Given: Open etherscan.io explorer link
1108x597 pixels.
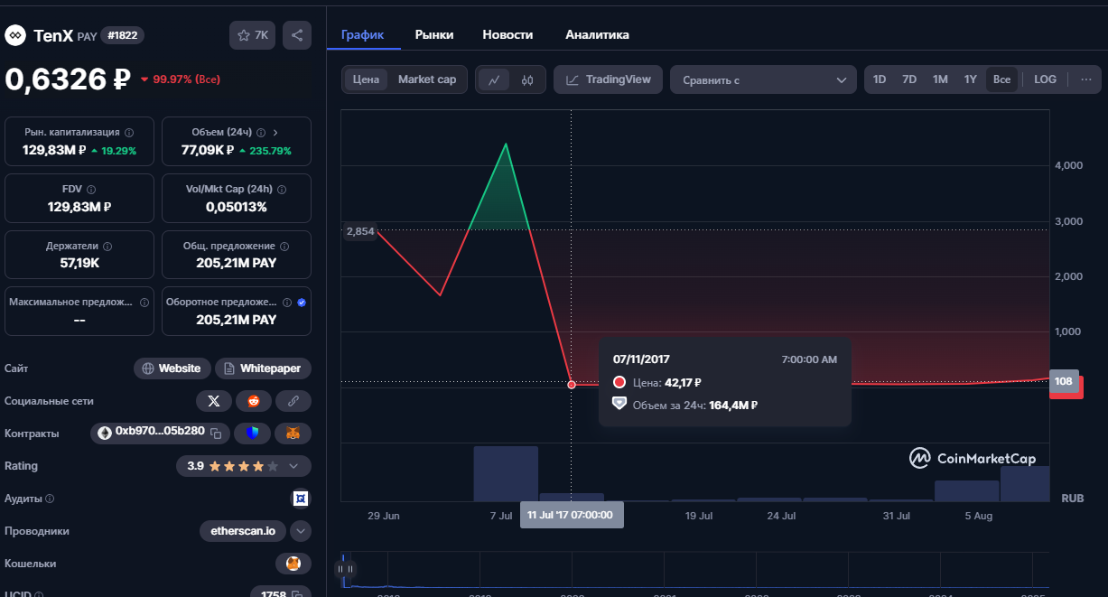Looking at the screenshot, I should click(x=243, y=531).
